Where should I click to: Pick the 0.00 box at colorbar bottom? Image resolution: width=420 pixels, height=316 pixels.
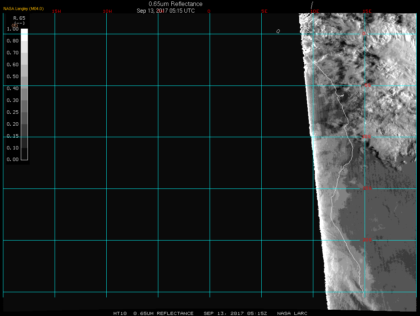coord(24,157)
